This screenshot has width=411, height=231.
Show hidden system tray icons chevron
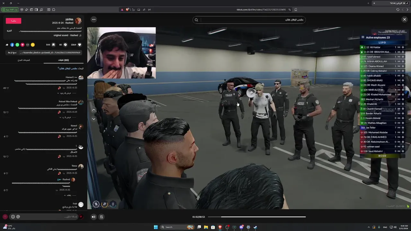point(369,227)
